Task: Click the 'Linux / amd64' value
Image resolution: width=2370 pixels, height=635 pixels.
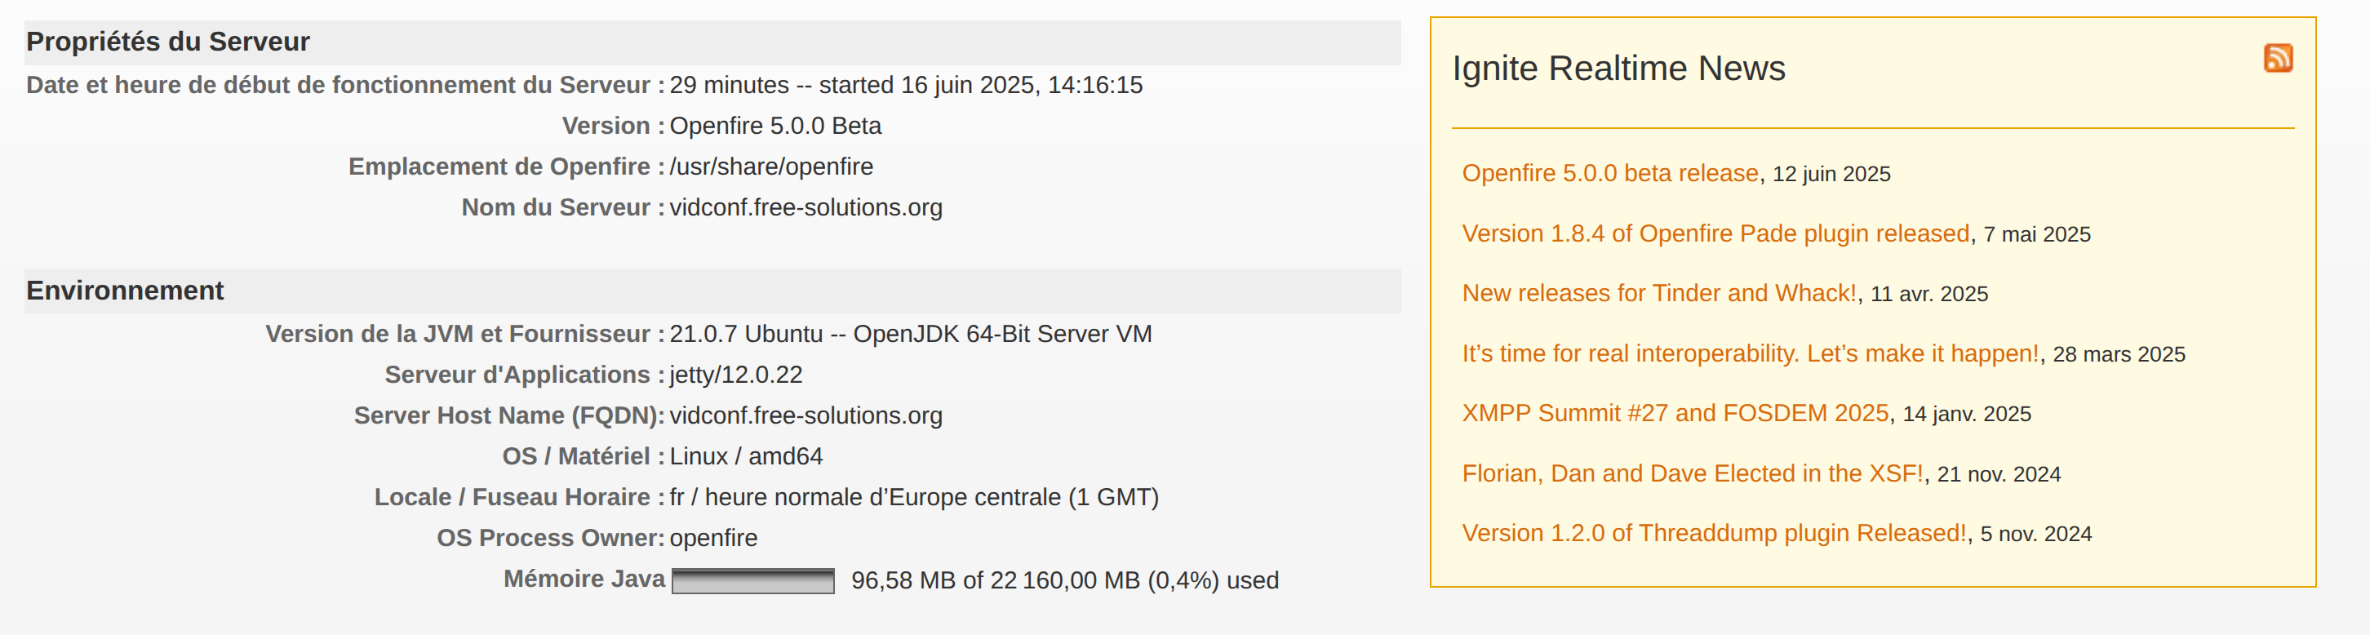Action: (x=745, y=456)
